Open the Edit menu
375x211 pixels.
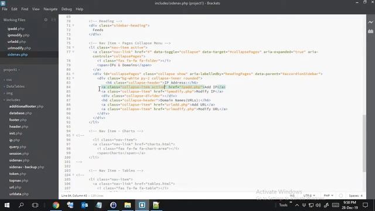[x=14, y=9]
